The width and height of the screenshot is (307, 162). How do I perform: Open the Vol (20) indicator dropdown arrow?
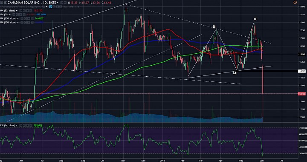pos(10,14)
